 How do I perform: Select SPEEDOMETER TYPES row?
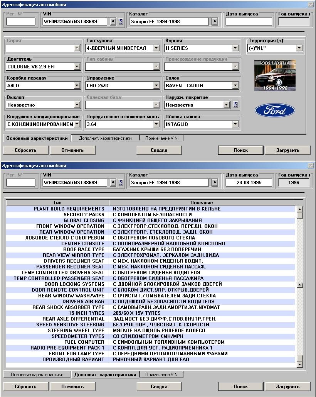(150, 336)
